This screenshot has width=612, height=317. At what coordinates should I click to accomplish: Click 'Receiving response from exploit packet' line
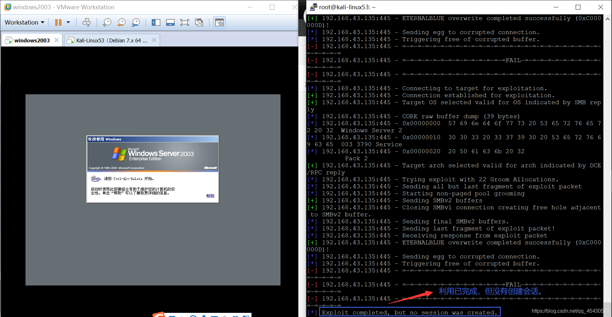click(x=475, y=235)
